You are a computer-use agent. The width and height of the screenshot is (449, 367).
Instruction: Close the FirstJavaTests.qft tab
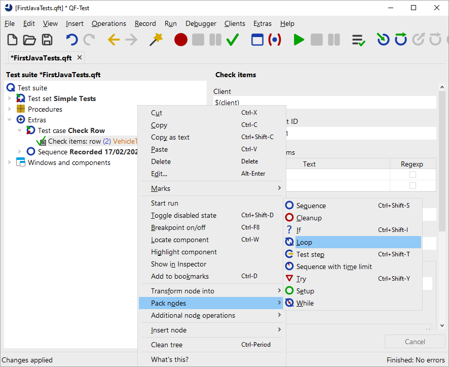pos(80,58)
